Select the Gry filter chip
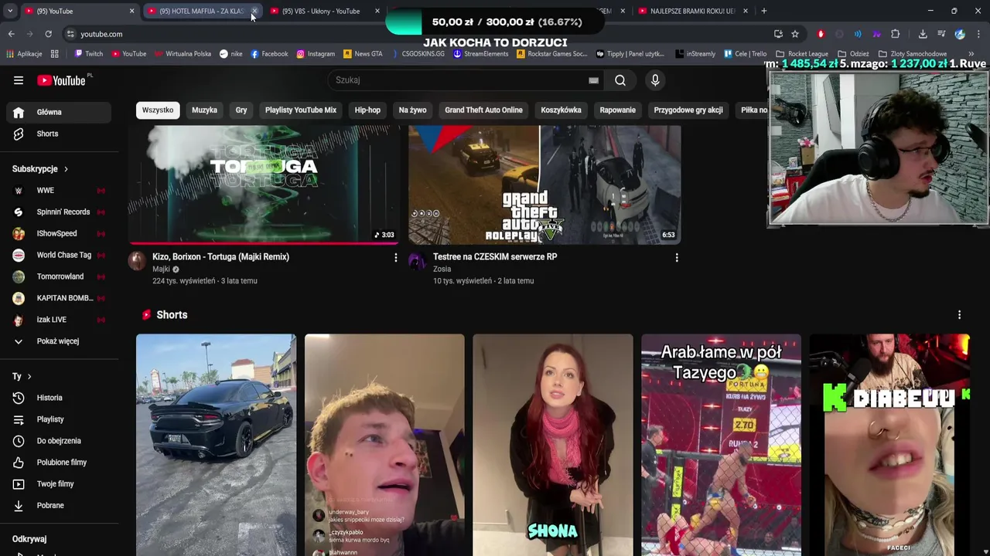 point(241,110)
